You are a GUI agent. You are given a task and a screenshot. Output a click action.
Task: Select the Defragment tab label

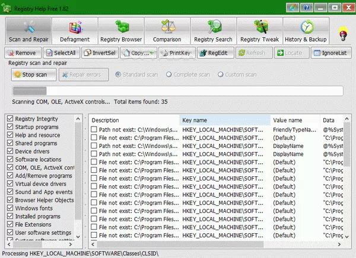75,40
